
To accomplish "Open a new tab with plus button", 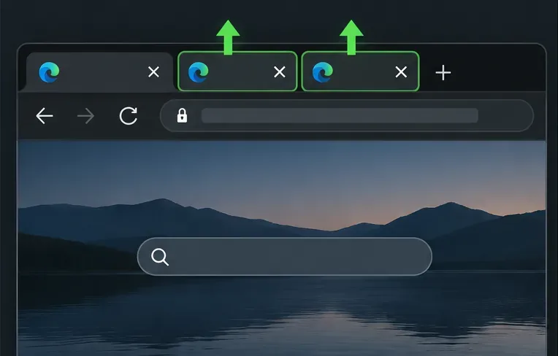I will (x=443, y=73).
